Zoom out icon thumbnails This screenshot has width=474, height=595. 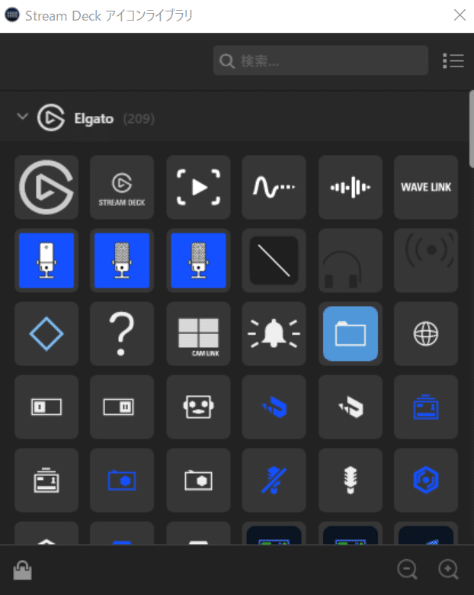(x=407, y=570)
